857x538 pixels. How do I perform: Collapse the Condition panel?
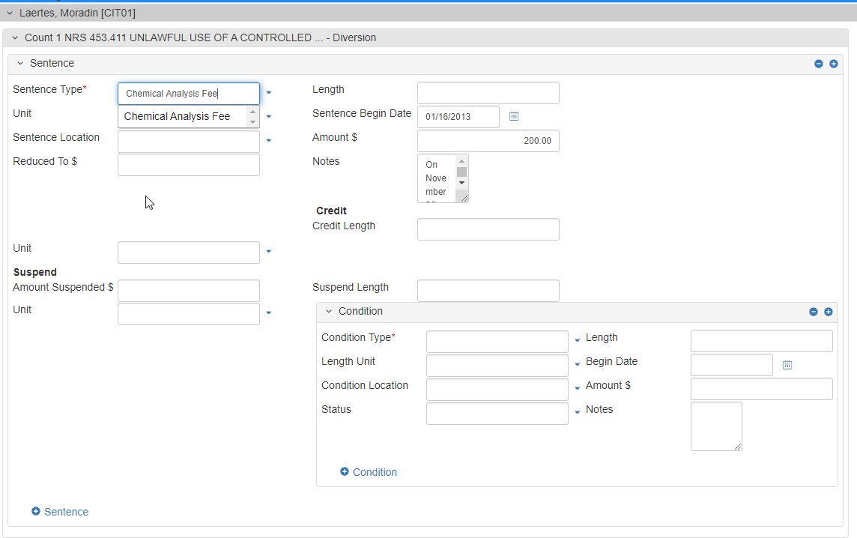click(329, 312)
